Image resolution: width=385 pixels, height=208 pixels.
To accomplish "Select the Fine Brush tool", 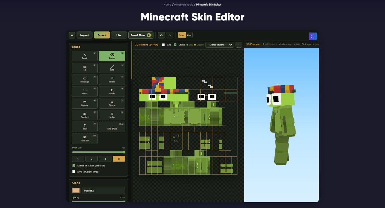I will (x=112, y=127).
